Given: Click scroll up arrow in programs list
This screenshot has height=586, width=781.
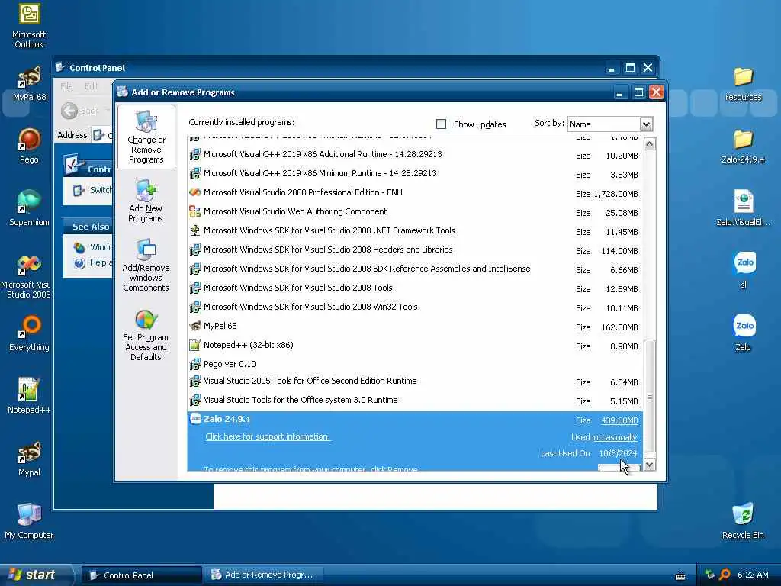Looking at the screenshot, I should coord(650,144).
